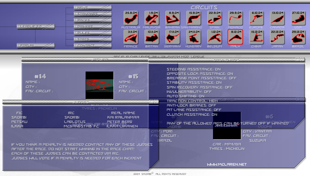This screenshot has height=176, width=310.
Task: Click the 'Invulnerability: Off' line
Action: tap(189, 92)
